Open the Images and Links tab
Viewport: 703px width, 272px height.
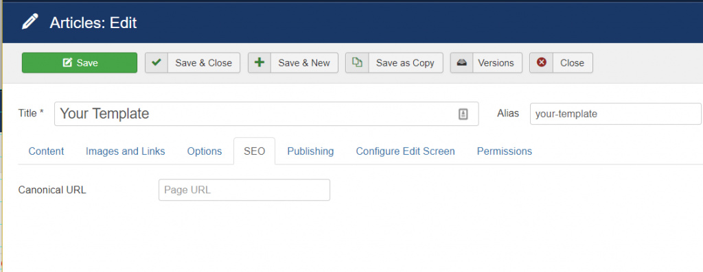tap(126, 151)
